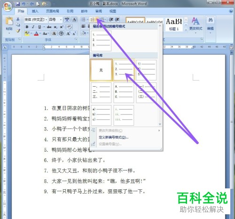Toggle strikethrough (abc) formatting
The image size is (235, 219).
coord(49,27)
